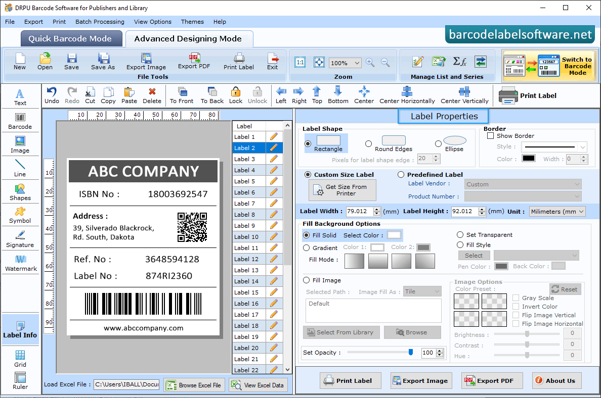This screenshot has width=601, height=398.
Task: Pick the Line drawing tool
Action: [x=20, y=168]
